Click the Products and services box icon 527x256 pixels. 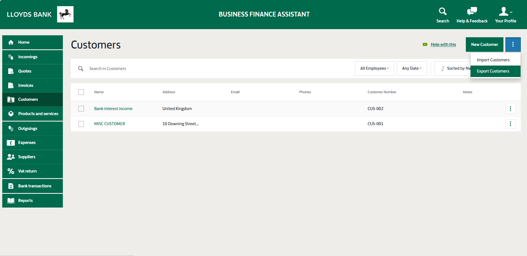coord(11,114)
